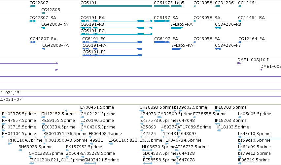Select the CG42808-PA protein feature
The width and height of the screenshot is (281, 165).
click(43, 49)
